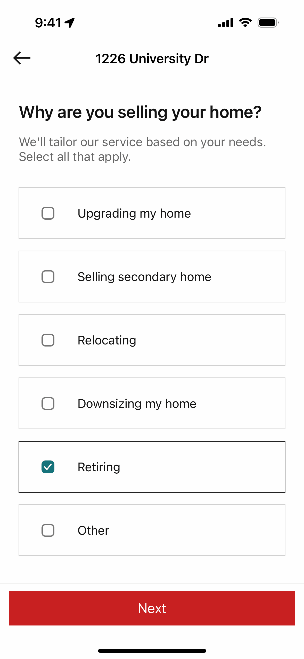
Task: Tap the Wi-Fi status icon
Action: (245, 23)
